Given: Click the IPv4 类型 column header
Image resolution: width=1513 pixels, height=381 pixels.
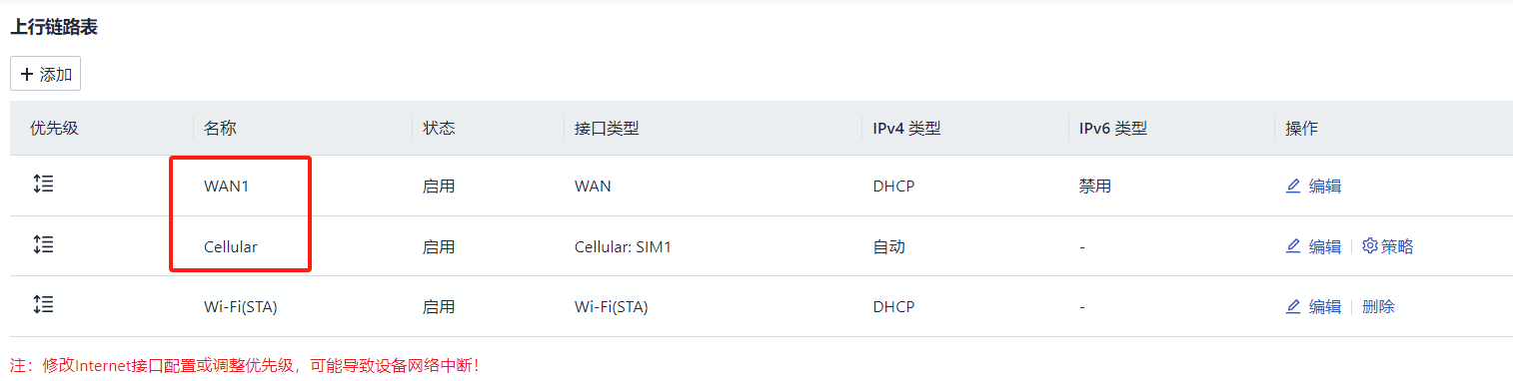Looking at the screenshot, I should pyautogui.click(x=906, y=128).
